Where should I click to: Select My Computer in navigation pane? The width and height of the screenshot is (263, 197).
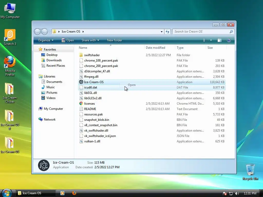tap(53, 109)
